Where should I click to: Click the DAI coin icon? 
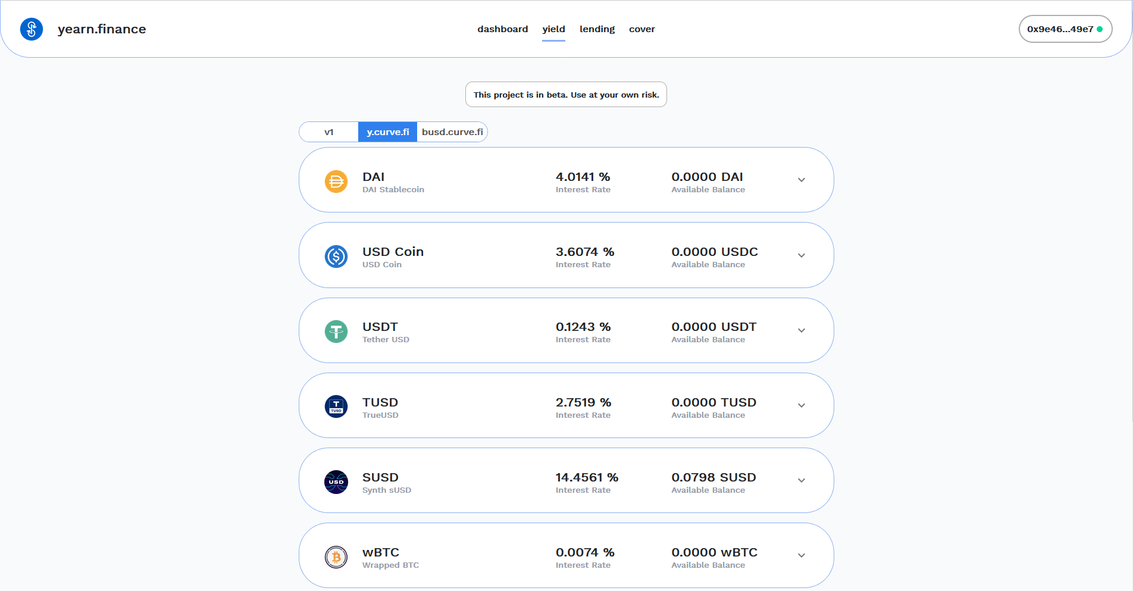[x=336, y=181]
